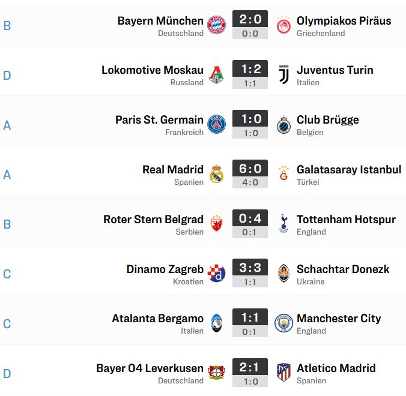
Task: Click the Lokomotive Moskau club logo
Action: [x=216, y=75]
